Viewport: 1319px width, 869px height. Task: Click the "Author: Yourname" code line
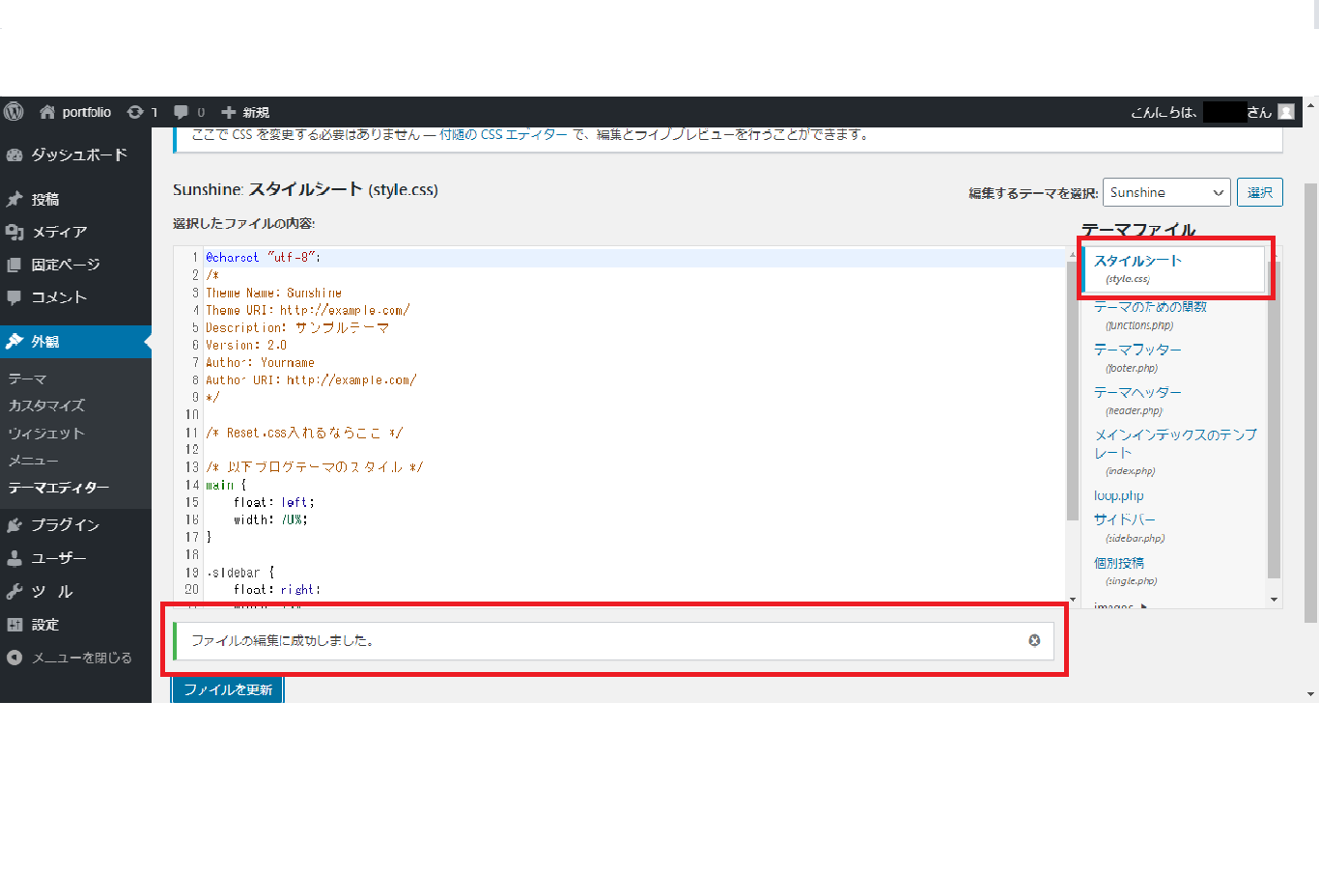coord(260,362)
